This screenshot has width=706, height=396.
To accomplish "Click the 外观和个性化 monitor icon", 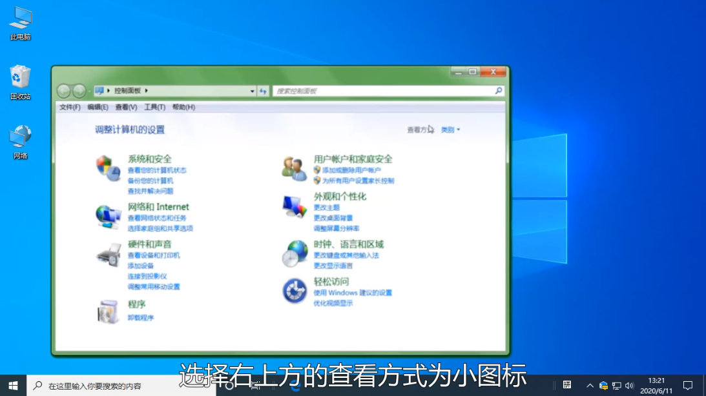I will (x=294, y=206).
